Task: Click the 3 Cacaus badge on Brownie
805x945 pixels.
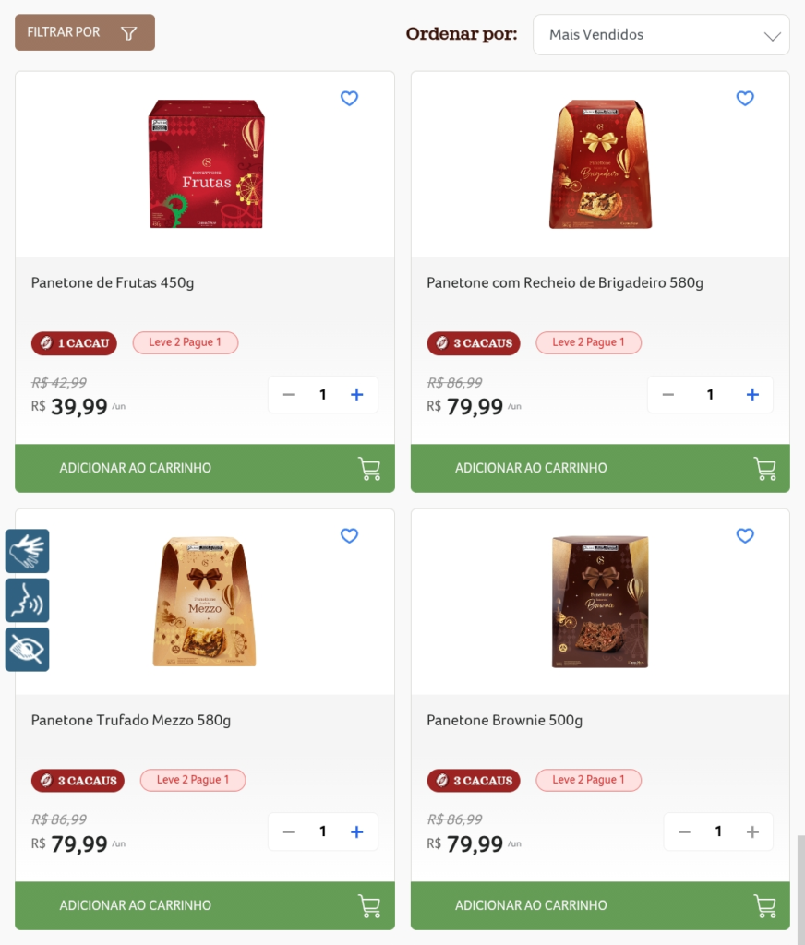Action: click(474, 781)
